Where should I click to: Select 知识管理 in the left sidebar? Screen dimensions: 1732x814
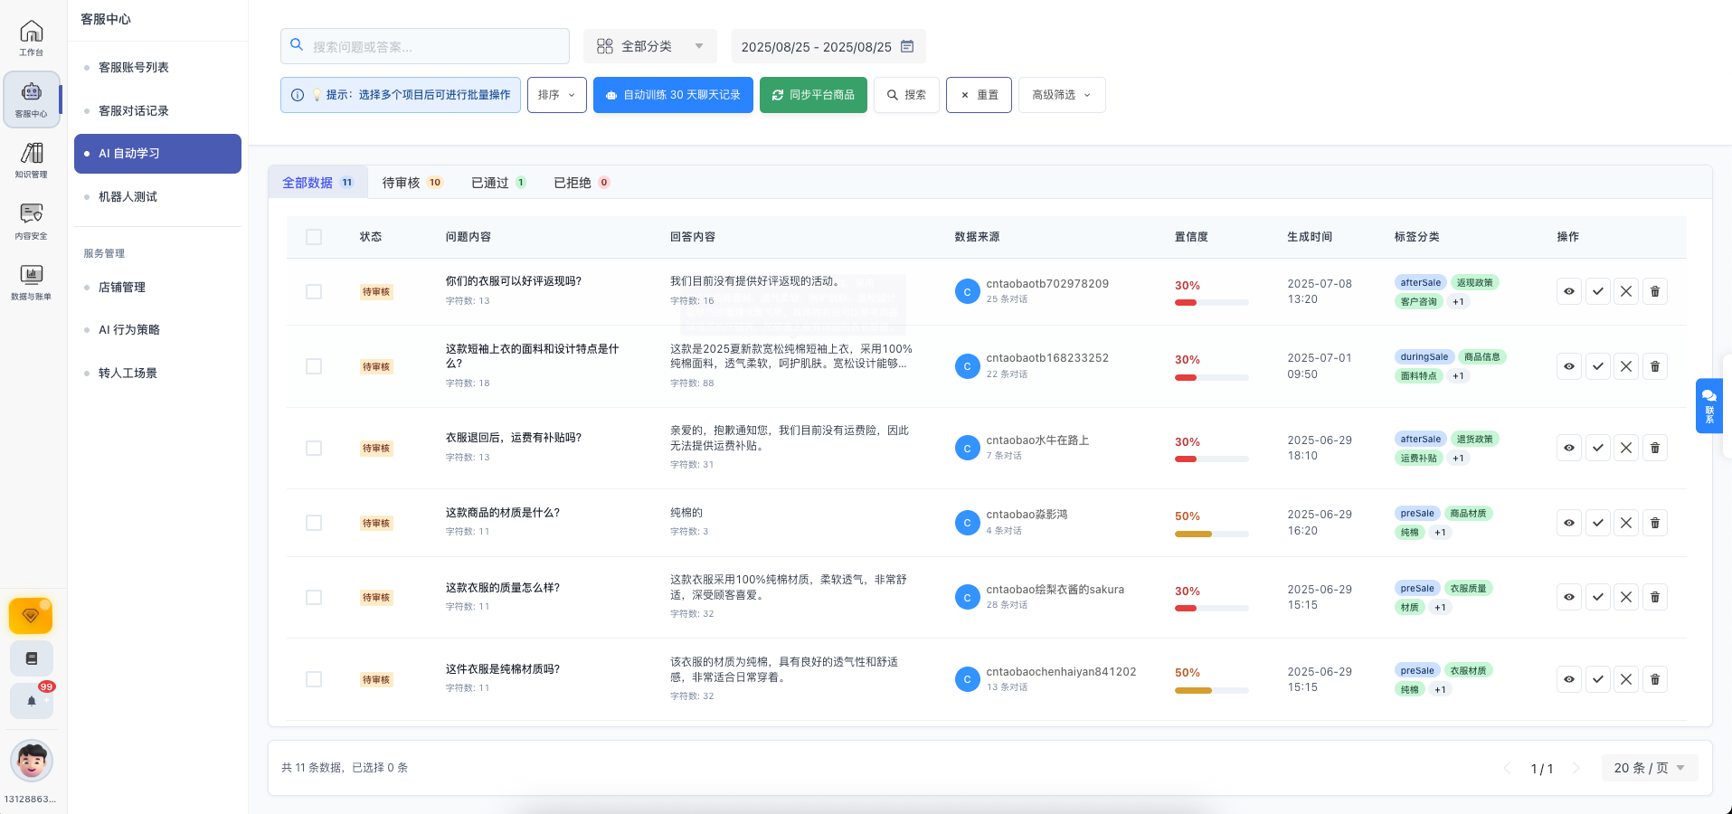pos(31,161)
